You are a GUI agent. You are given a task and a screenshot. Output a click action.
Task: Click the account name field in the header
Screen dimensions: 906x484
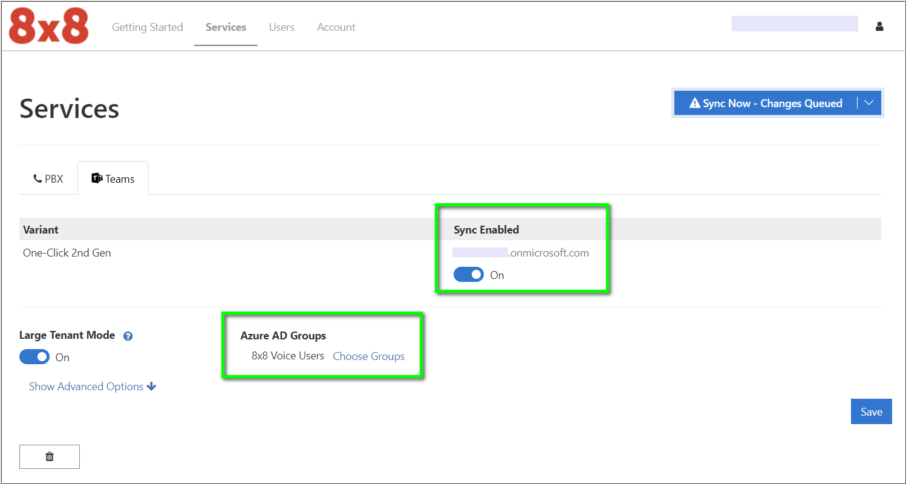[794, 24]
